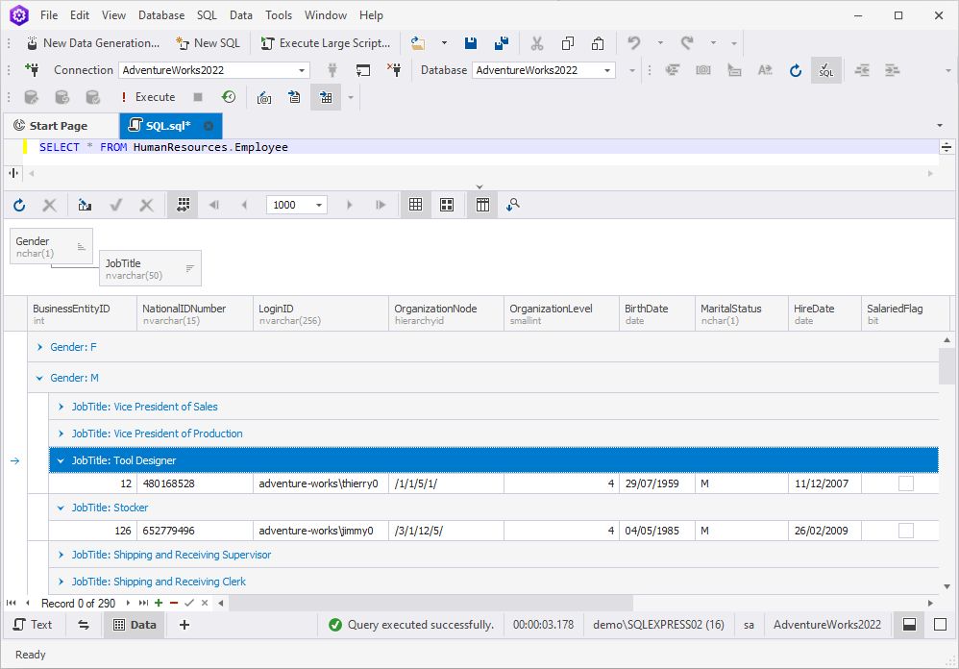Click the Execute button
The width and height of the screenshot is (959, 669).
148,97
